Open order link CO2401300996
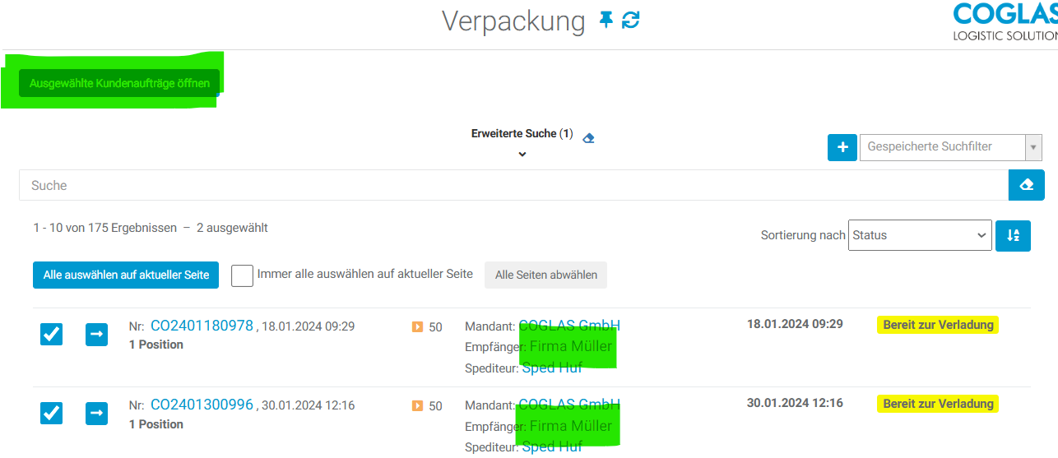This screenshot has width=1058, height=458. [x=202, y=405]
